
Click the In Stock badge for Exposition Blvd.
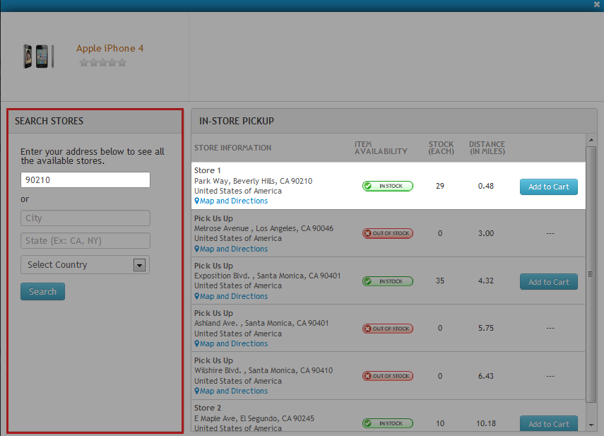388,281
